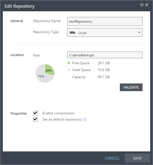Click the Capacity value 99.7 GB

click(104, 77)
